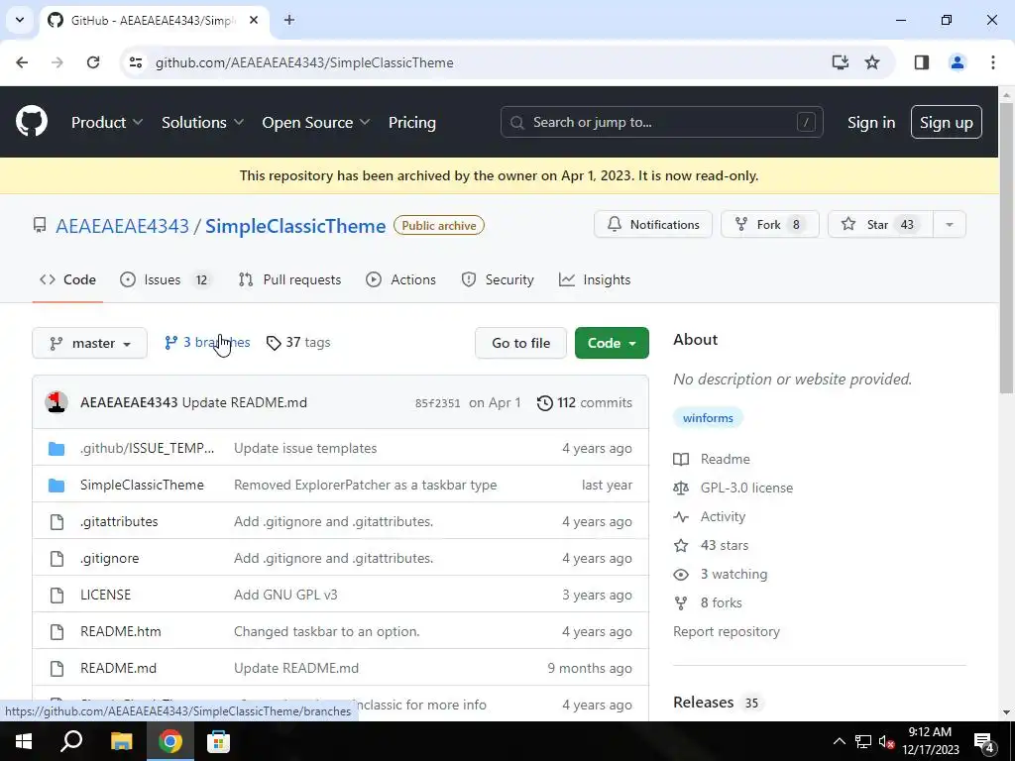Open Update README.md commit message
Image resolution: width=1015 pixels, height=761 pixels.
(x=244, y=402)
